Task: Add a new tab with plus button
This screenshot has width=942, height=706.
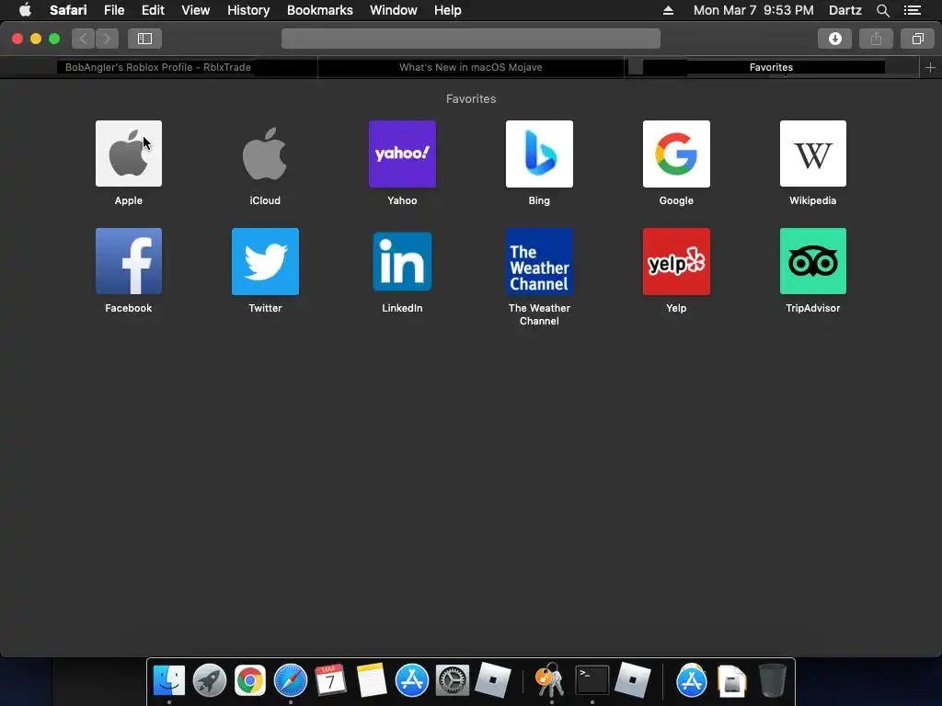Action: 930,68
